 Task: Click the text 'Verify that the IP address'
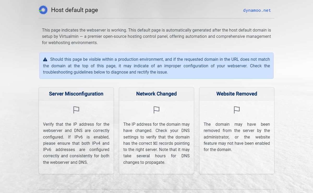(76, 143)
